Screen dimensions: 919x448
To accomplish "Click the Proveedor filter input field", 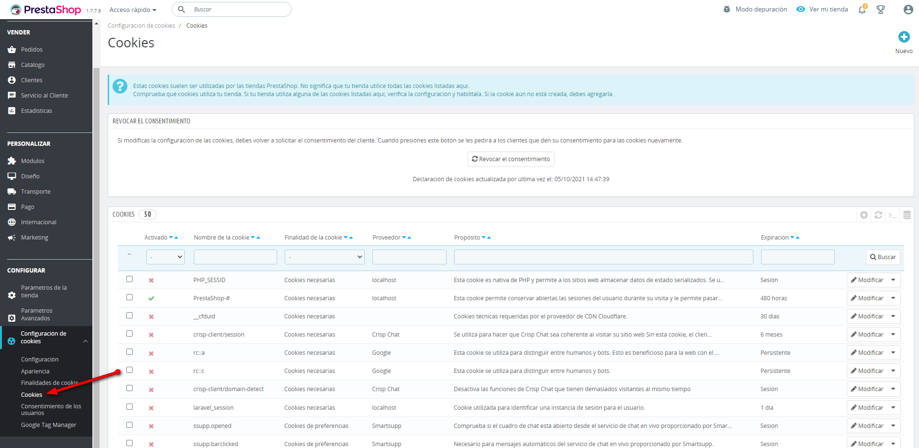I will tap(409, 257).
